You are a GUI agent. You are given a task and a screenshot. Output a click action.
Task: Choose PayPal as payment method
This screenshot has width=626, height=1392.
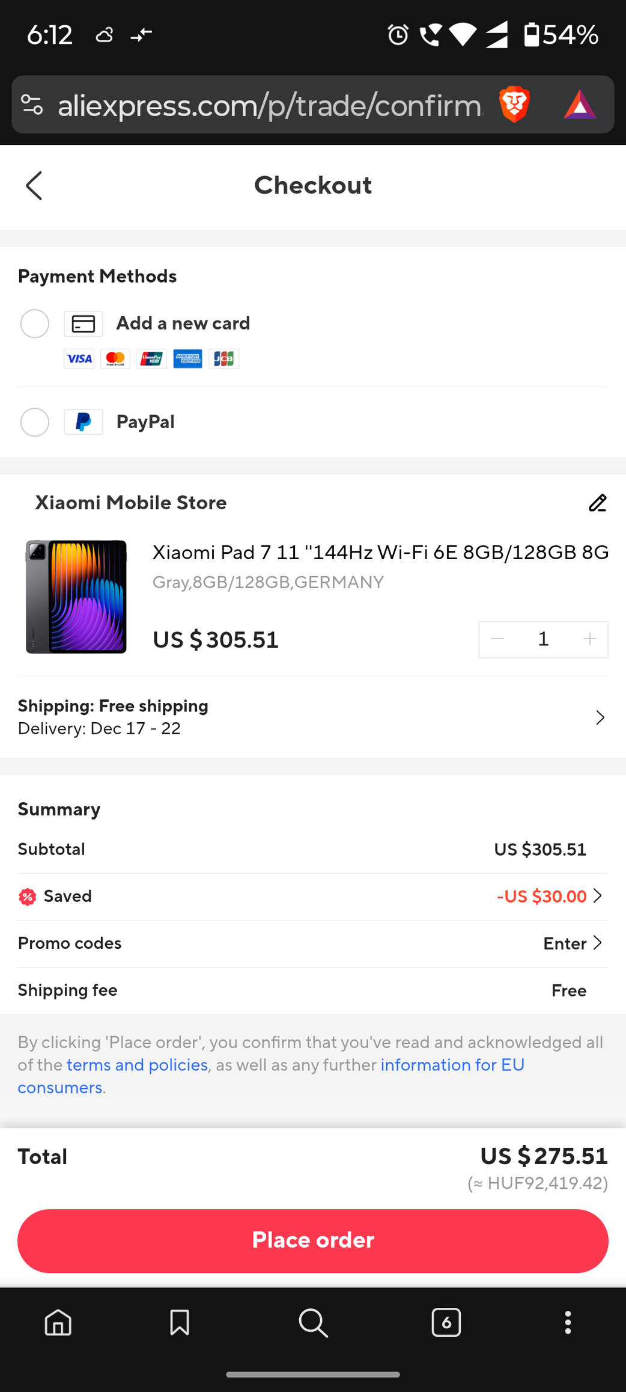35,422
